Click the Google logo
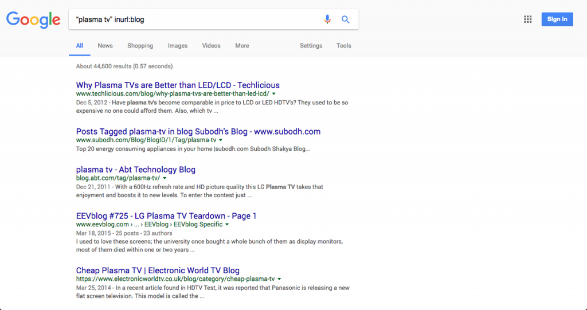Screen dimensions: 587x310 tap(33, 20)
